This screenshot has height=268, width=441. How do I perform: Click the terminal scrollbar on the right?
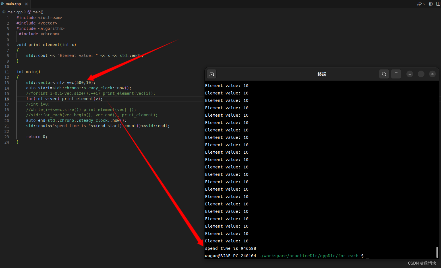coord(437,252)
